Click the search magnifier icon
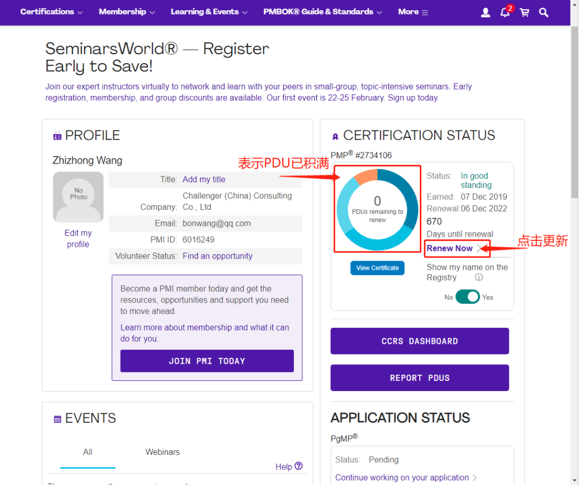 [x=543, y=12]
